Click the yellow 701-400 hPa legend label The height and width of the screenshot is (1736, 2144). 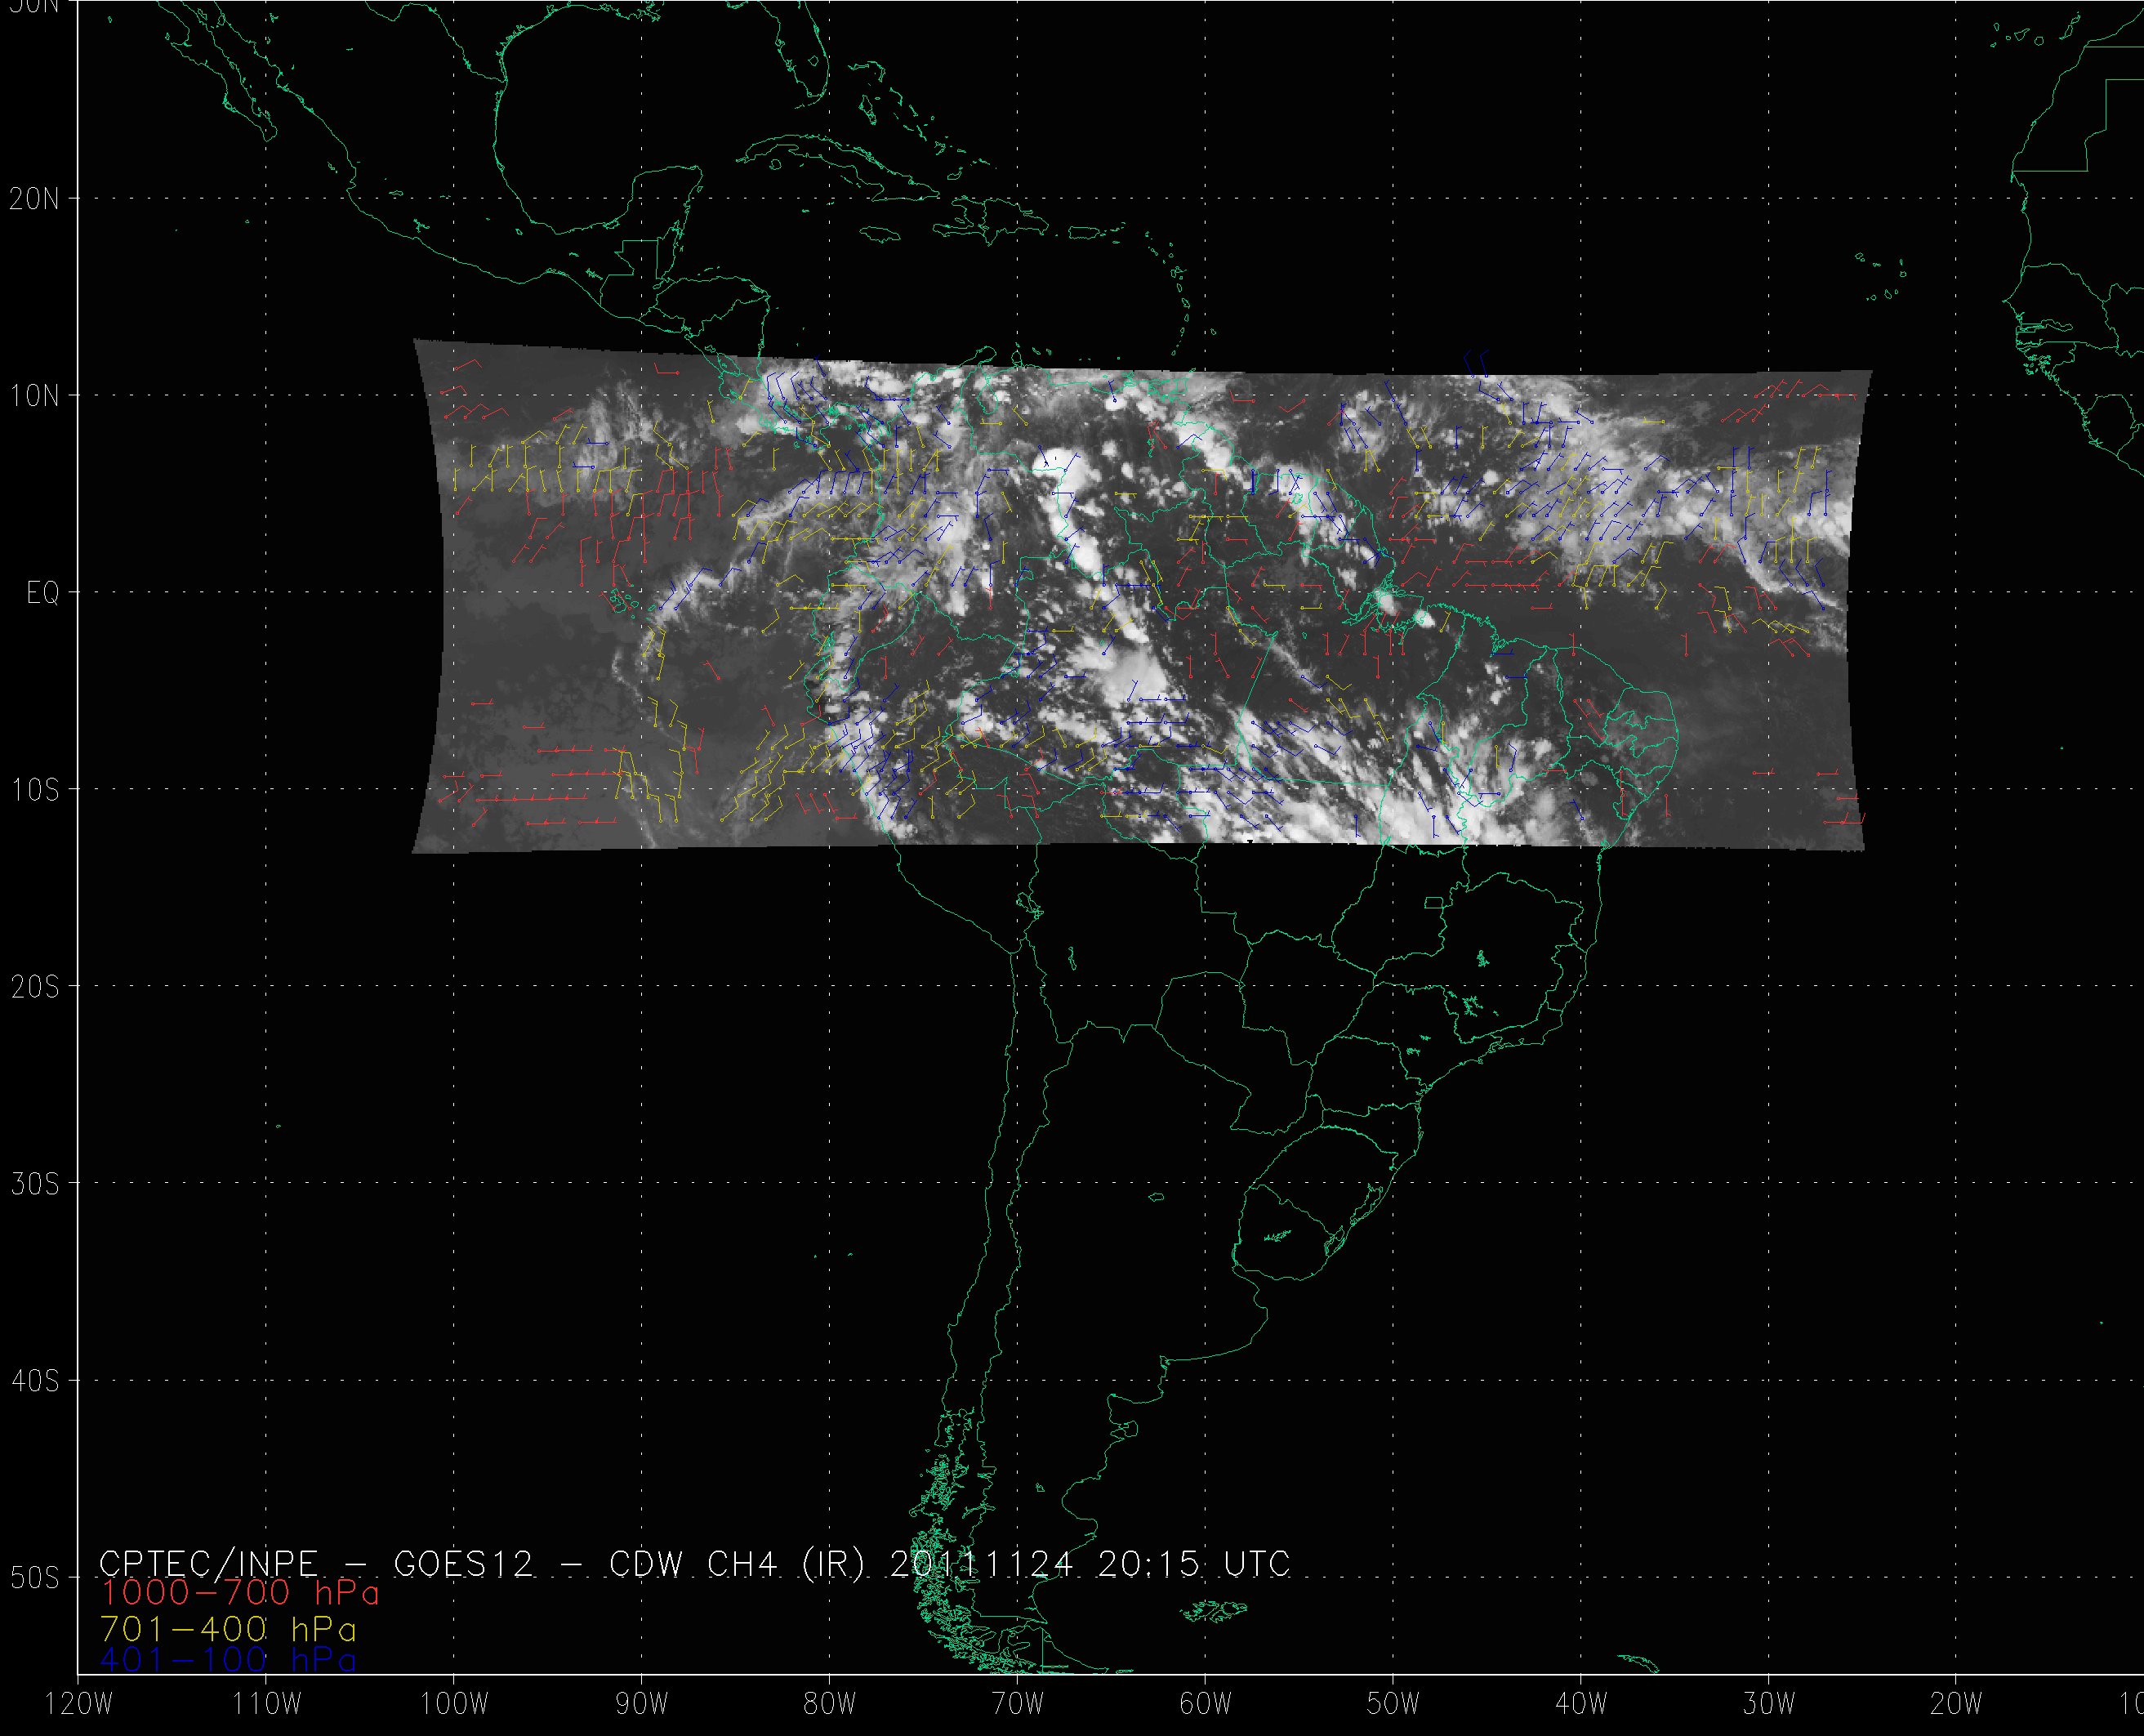(x=229, y=1629)
